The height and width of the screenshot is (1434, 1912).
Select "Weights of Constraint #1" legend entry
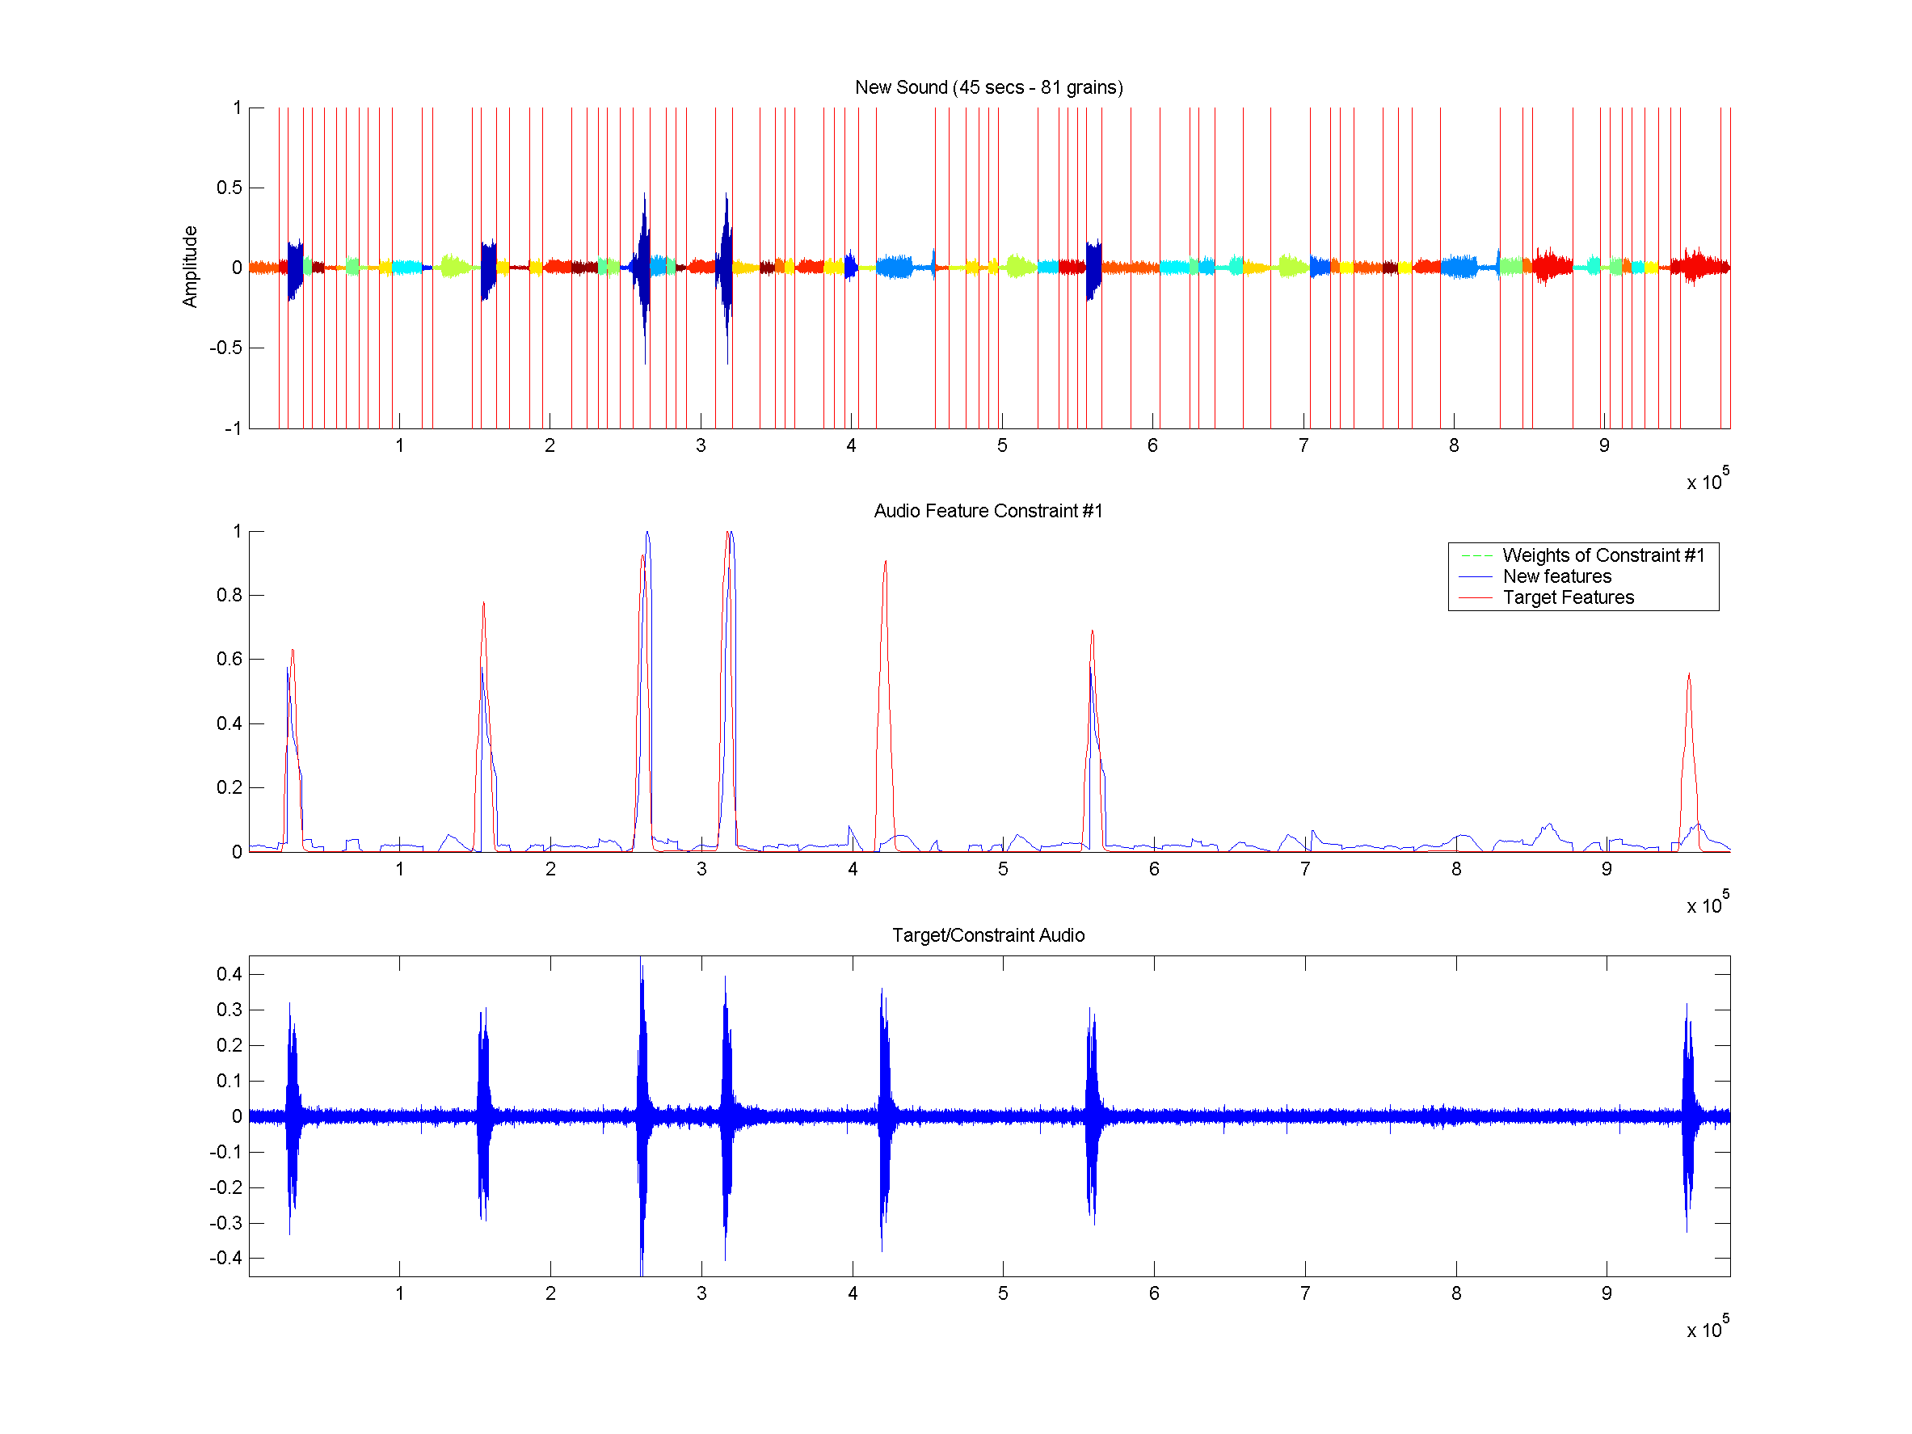1603,555
